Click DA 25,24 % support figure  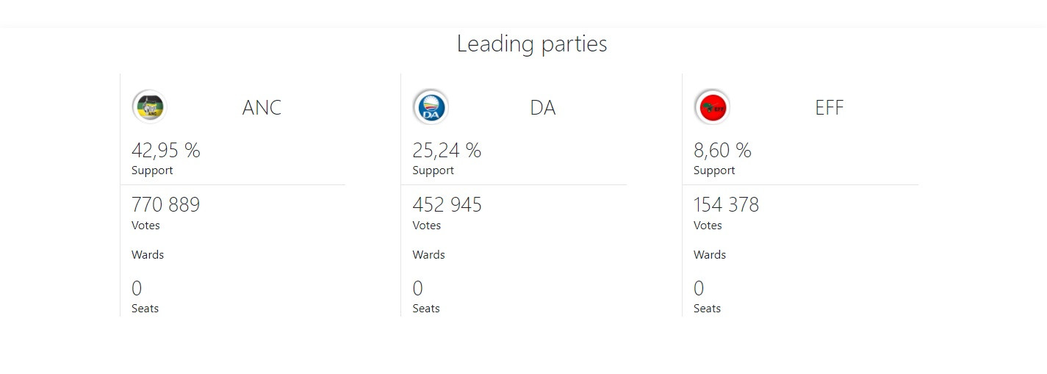(446, 151)
